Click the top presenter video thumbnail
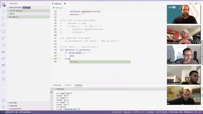The width and height of the screenshot is (203, 114). coord(184,14)
